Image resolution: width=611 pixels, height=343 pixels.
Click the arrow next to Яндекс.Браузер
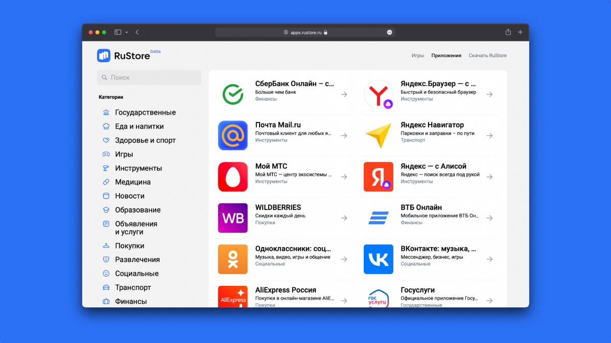click(x=489, y=94)
